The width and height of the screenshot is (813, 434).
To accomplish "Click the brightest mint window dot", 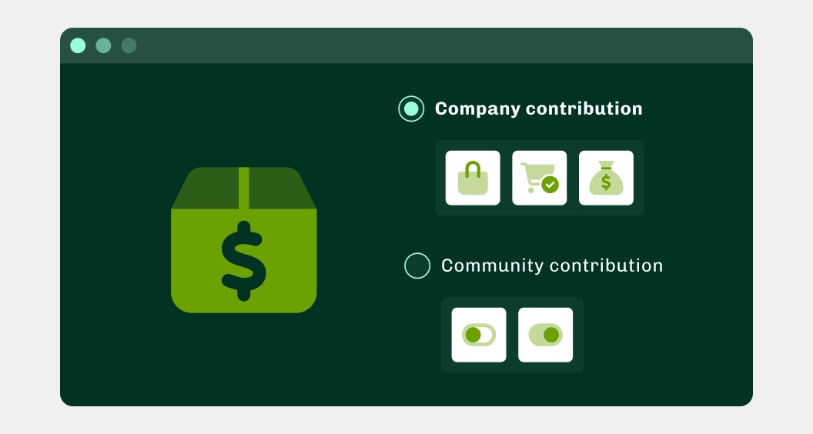I will pos(78,45).
